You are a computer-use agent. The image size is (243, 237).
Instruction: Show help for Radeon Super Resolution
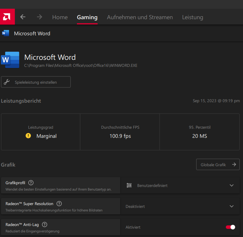[x=59, y=204]
